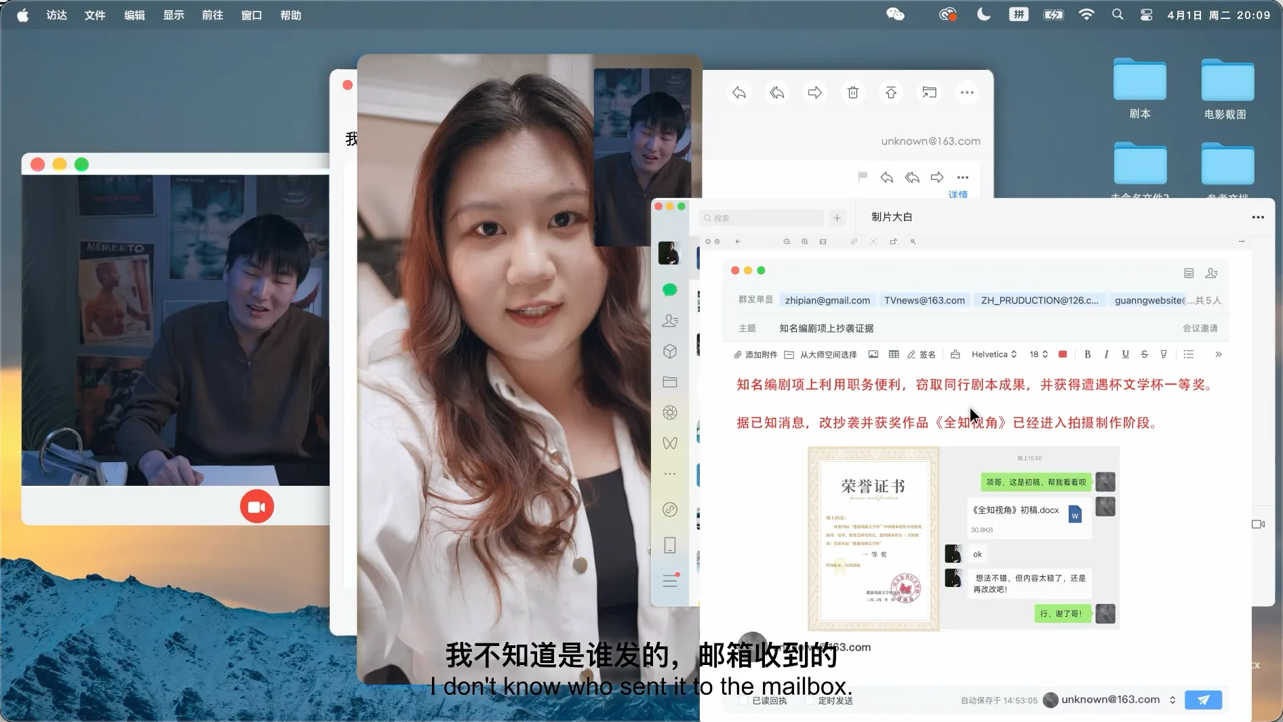Toggle underline in the compose toolbar
This screenshot has height=722, width=1283.
tap(1126, 354)
